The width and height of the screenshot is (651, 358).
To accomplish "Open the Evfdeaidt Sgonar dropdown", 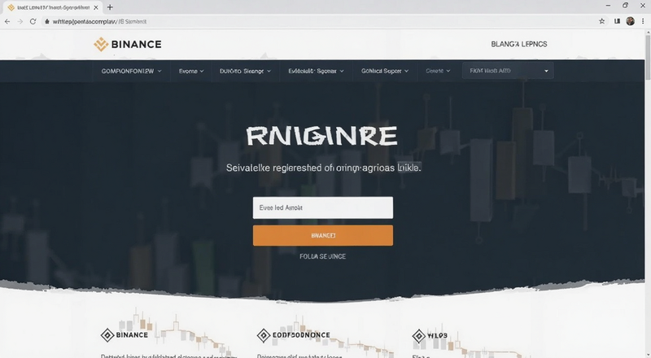I will (316, 71).
